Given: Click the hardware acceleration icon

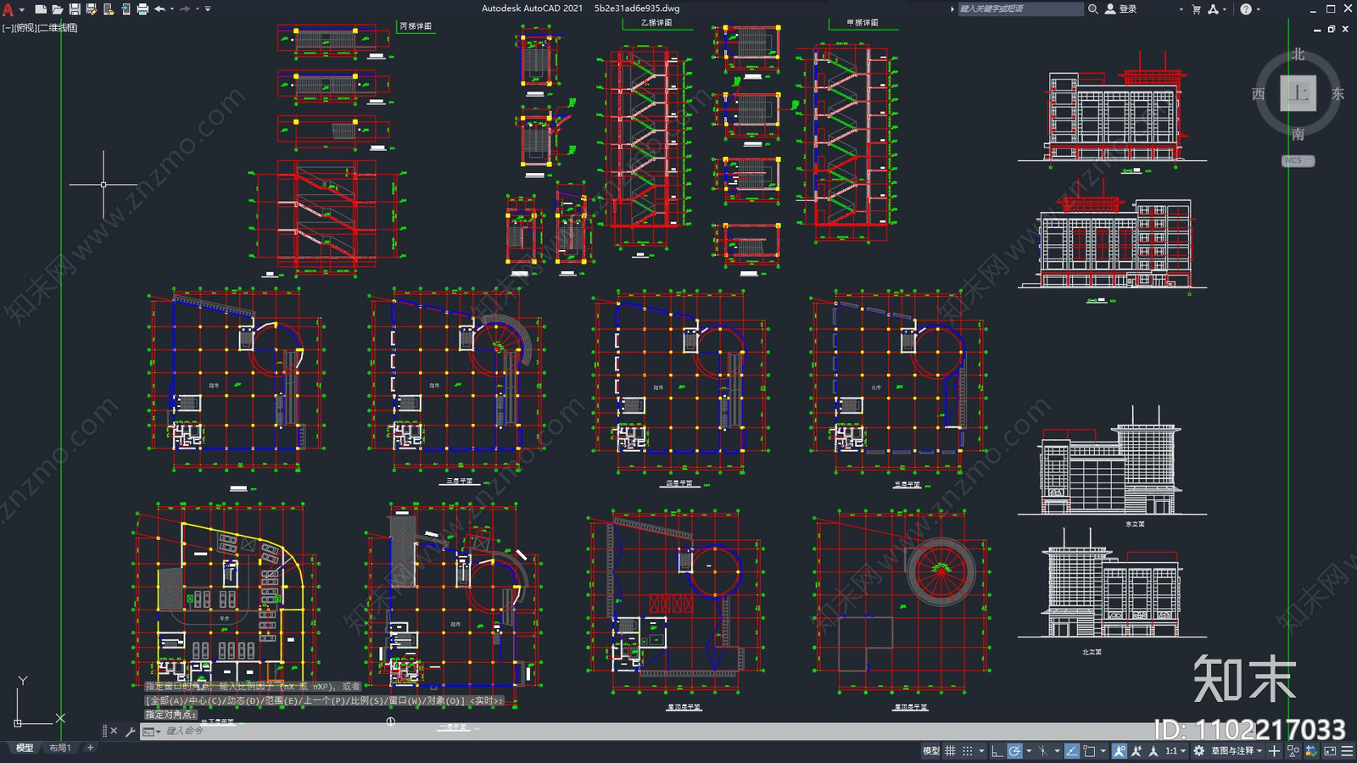Looking at the screenshot, I should pos(1311,750).
